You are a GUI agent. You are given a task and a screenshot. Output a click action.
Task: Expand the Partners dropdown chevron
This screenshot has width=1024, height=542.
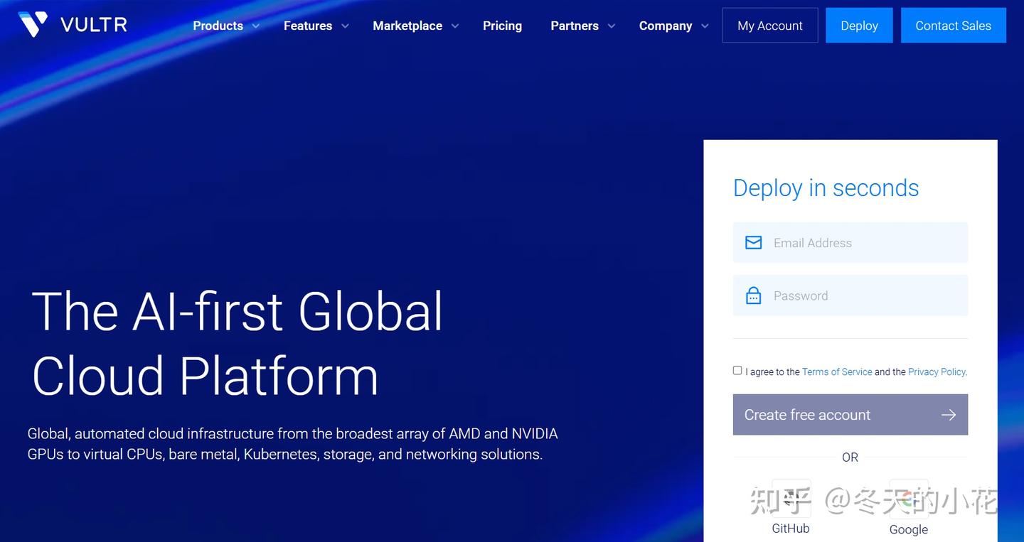(x=612, y=26)
